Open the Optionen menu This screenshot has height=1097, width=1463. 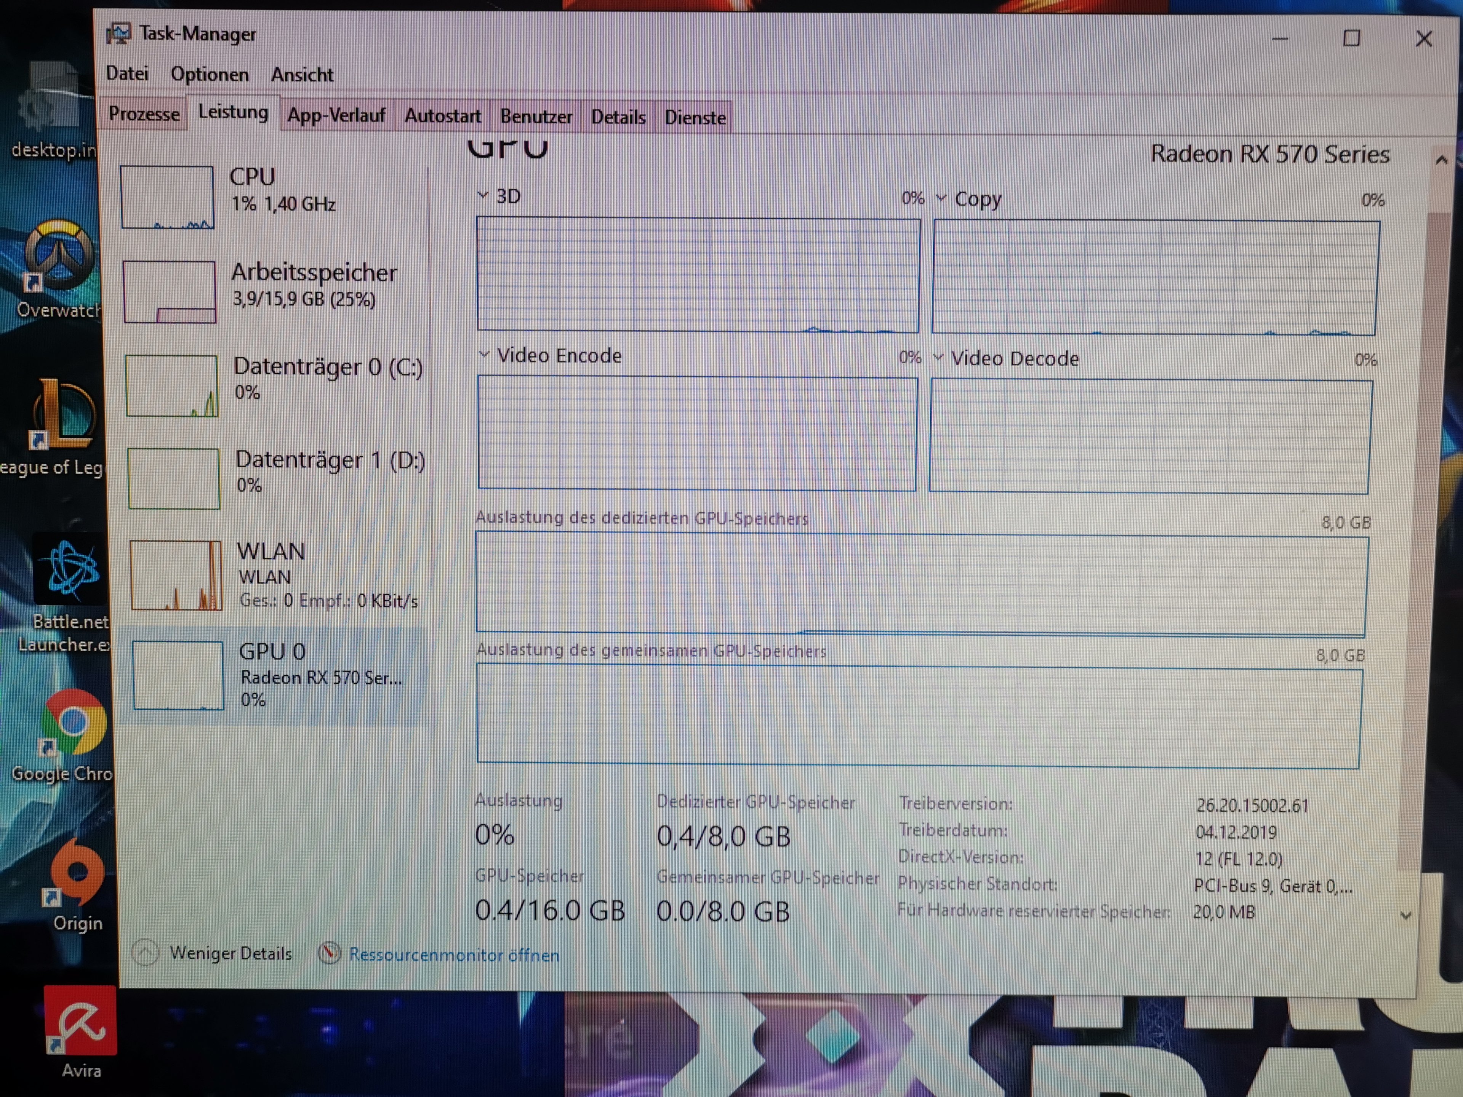[209, 74]
